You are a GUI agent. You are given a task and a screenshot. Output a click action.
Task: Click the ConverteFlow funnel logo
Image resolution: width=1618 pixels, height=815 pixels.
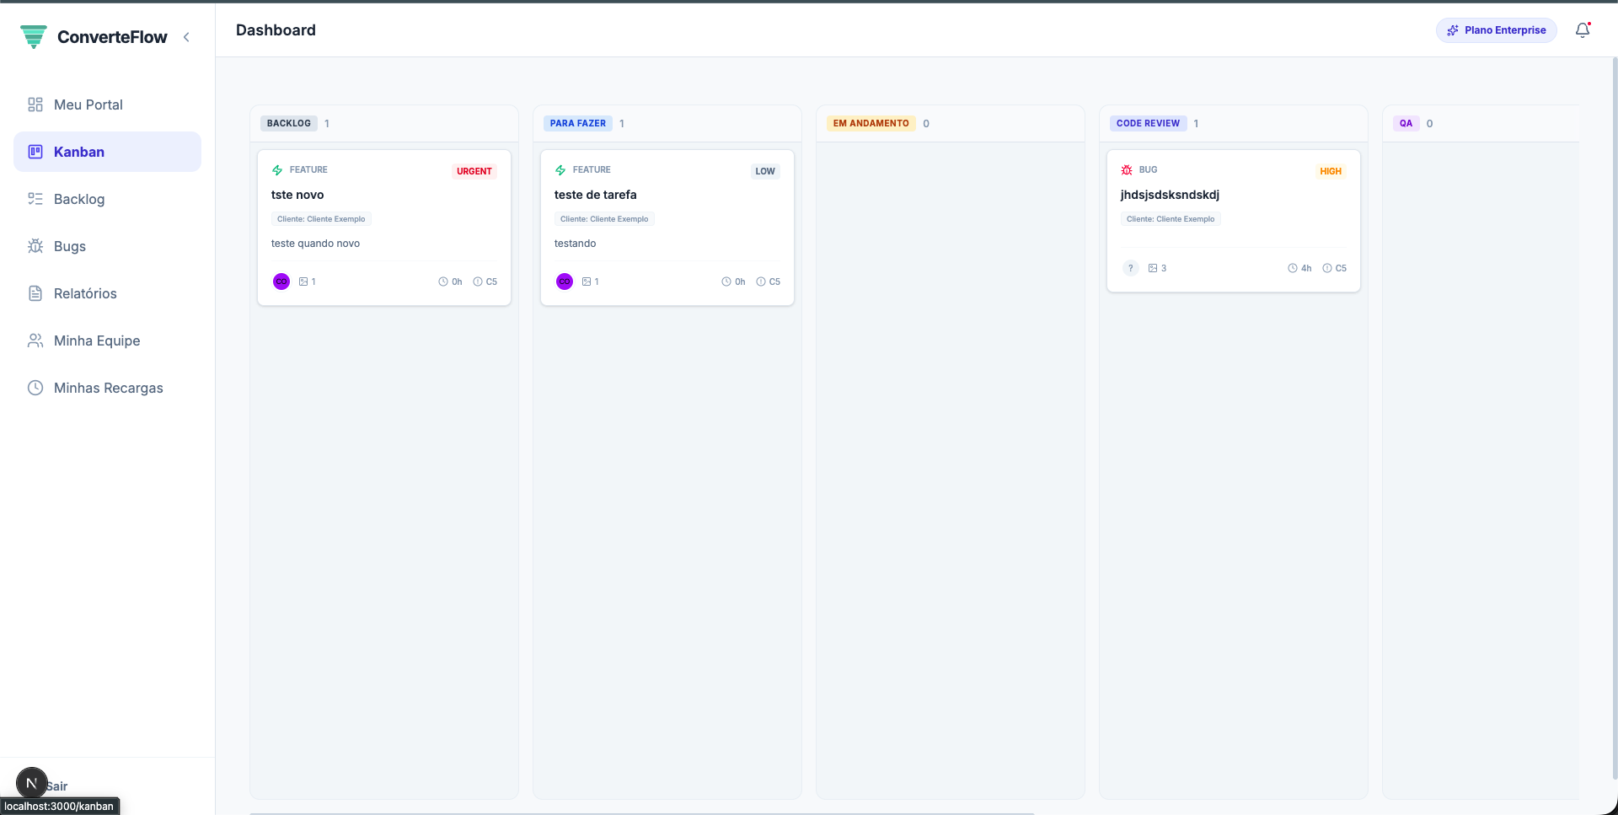[34, 36]
